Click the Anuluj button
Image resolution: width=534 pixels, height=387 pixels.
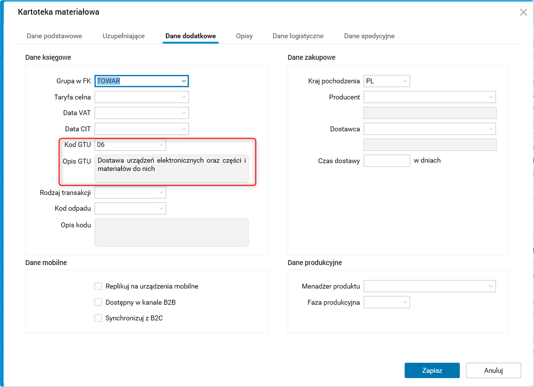click(493, 370)
